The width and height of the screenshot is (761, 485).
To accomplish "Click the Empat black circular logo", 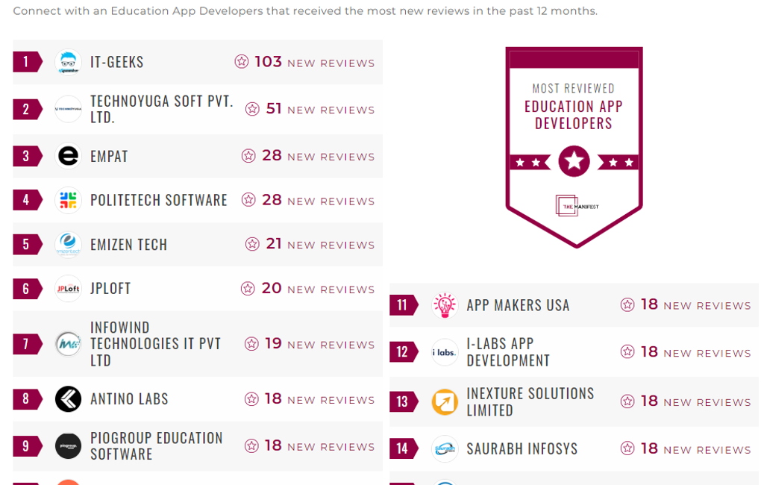I will (69, 156).
